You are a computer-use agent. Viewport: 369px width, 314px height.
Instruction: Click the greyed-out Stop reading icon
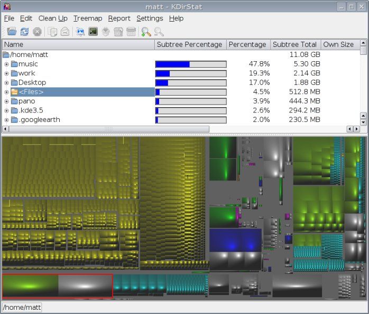[37, 32]
